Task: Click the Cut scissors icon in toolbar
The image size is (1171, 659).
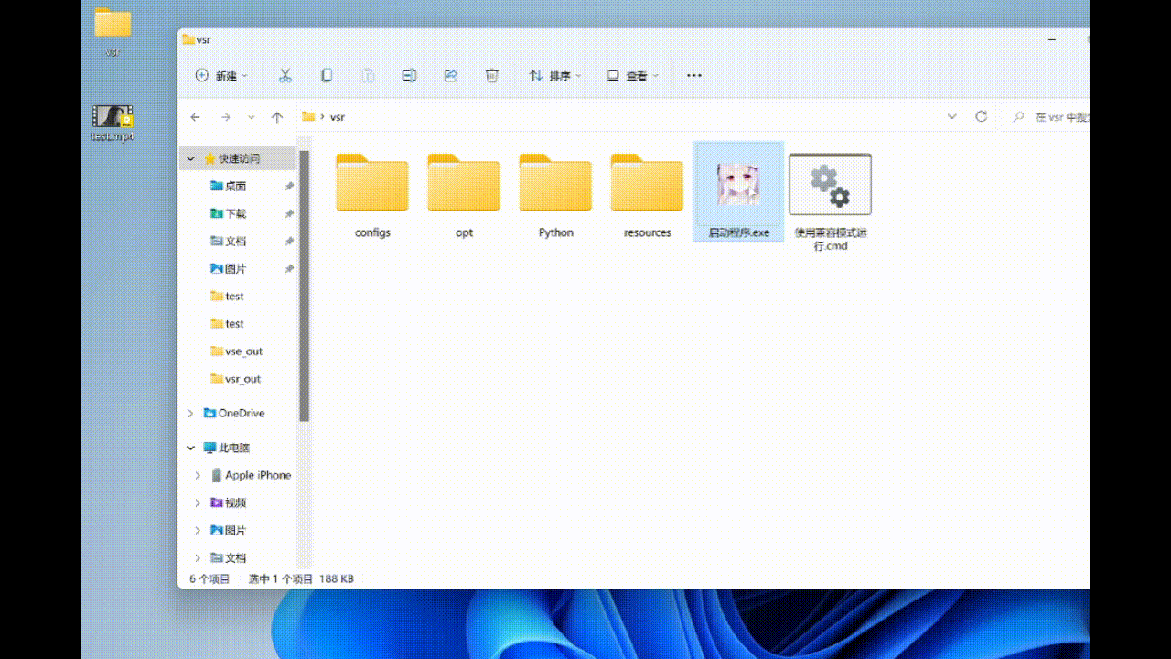Action: [x=285, y=76]
